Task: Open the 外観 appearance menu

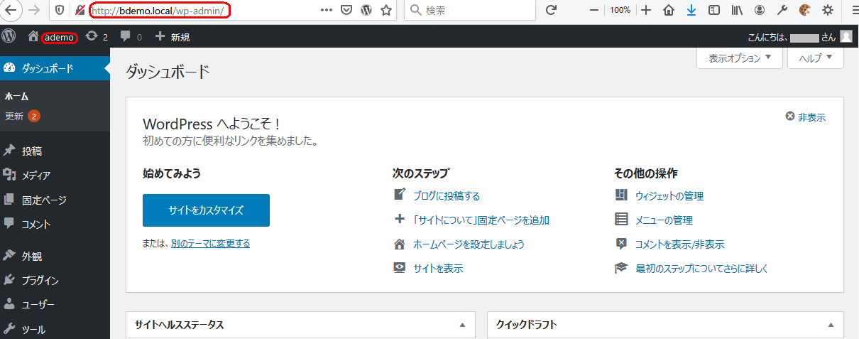Action: tap(55, 256)
